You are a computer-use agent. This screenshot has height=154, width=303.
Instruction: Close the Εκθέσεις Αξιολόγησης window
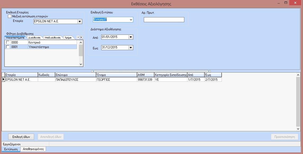pyautogui.click(x=295, y=3)
